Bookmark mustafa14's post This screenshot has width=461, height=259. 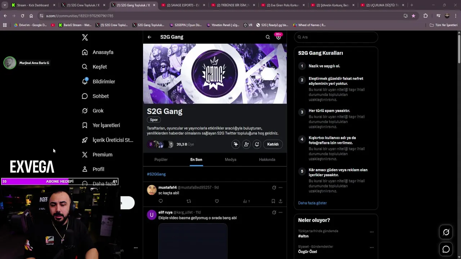point(273,201)
